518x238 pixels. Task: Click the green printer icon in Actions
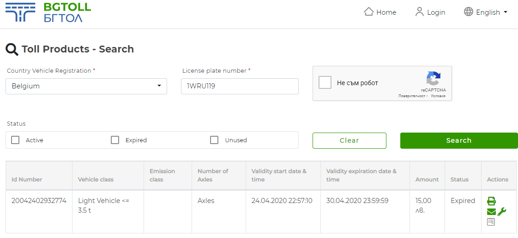coord(491,201)
